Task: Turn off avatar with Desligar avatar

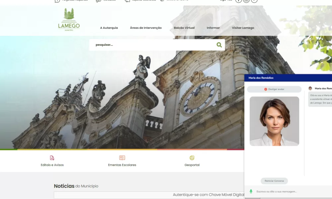Action: [274, 89]
